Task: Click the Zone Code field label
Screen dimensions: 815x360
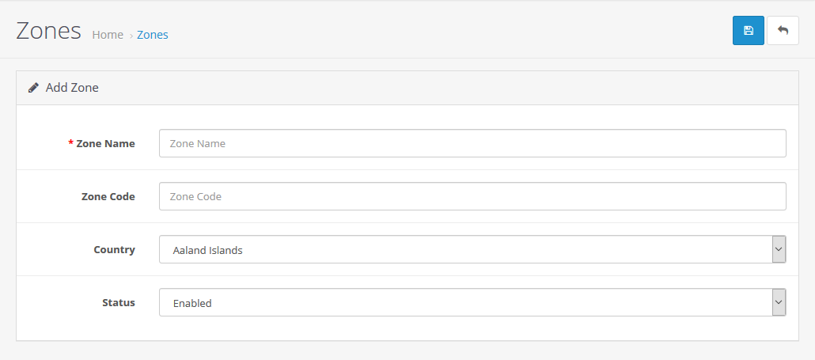Action: [108, 196]
